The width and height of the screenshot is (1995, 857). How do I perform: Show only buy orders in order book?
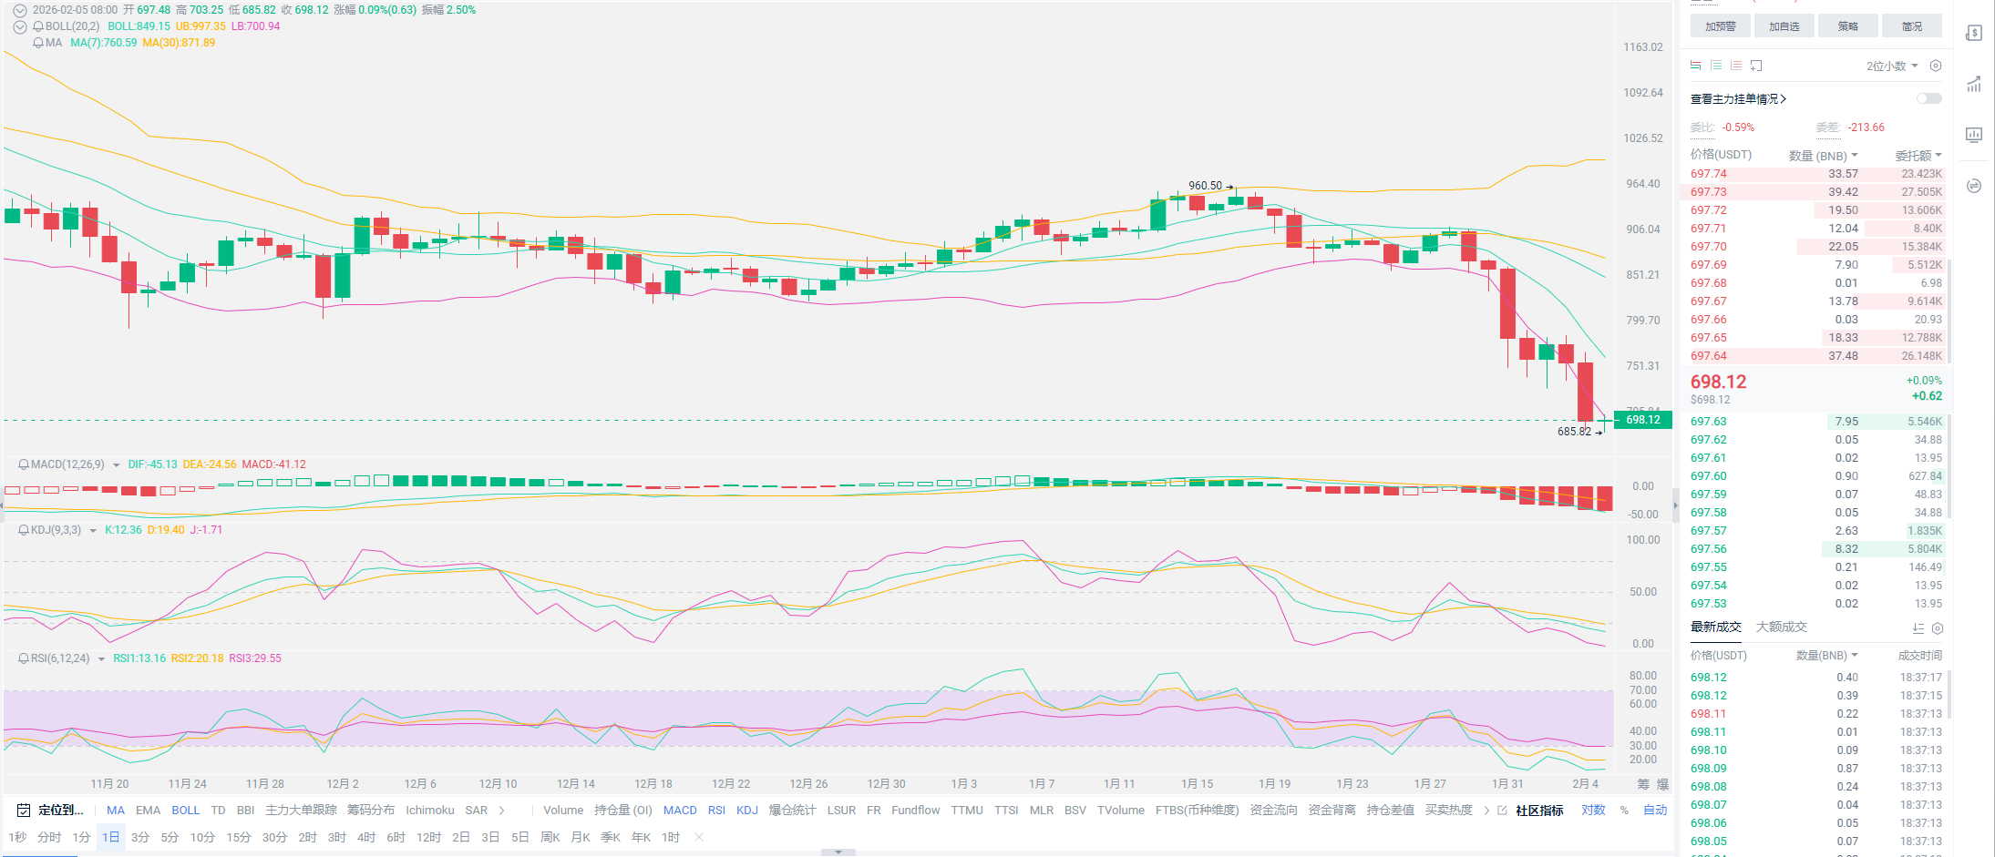point(1716,66)
